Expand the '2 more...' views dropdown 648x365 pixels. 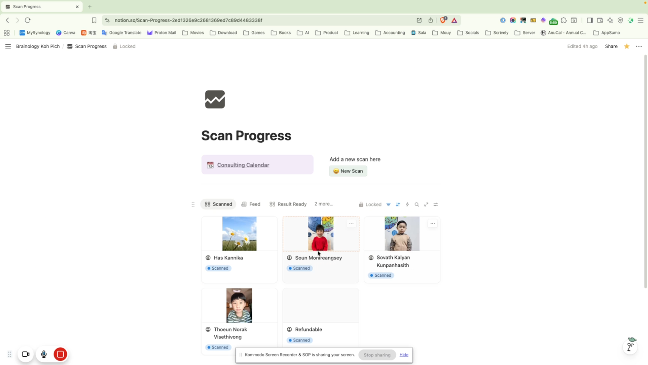pos(324,204)
